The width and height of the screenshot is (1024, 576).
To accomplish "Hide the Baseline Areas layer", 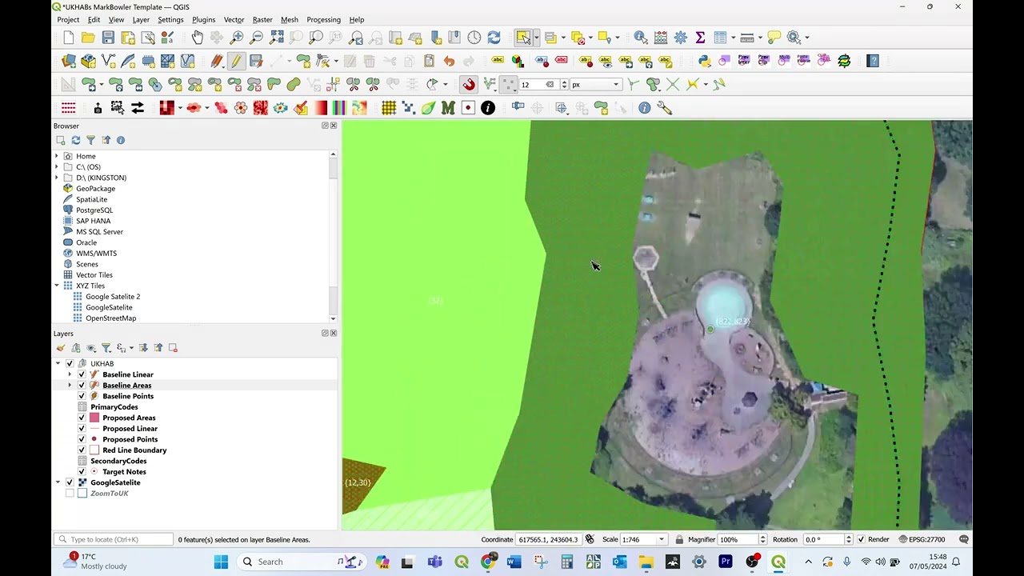I will point(82,386).
